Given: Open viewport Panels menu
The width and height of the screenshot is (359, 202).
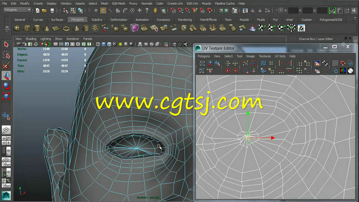Looking at the screenshot, I should coord(88,39).
